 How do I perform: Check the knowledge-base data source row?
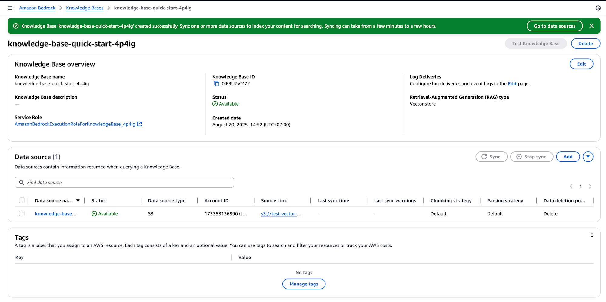click(22, 213)
